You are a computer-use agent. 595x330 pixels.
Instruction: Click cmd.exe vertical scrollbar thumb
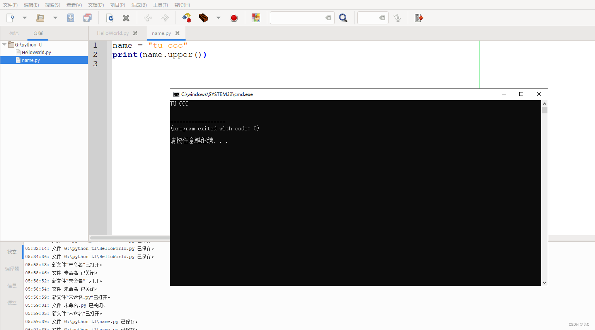click(544, 110)
